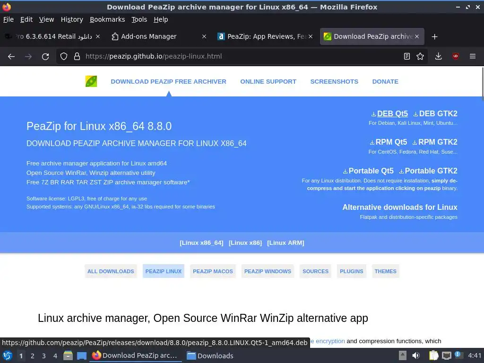484x363 pixels.
Task: Click the Plugins button
Action: (351, 271)
